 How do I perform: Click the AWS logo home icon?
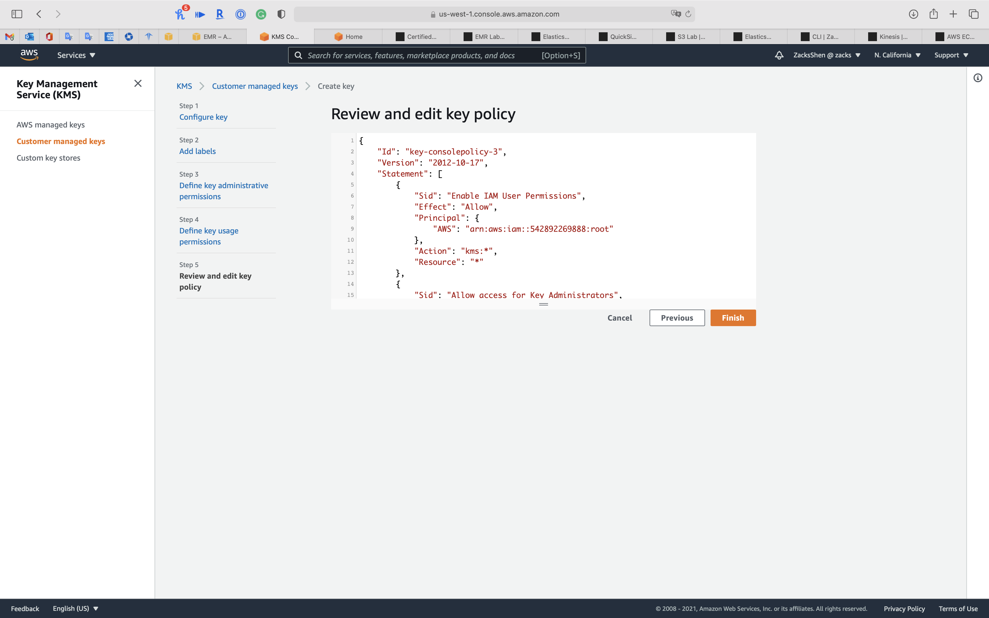click(x=29, y=55)
